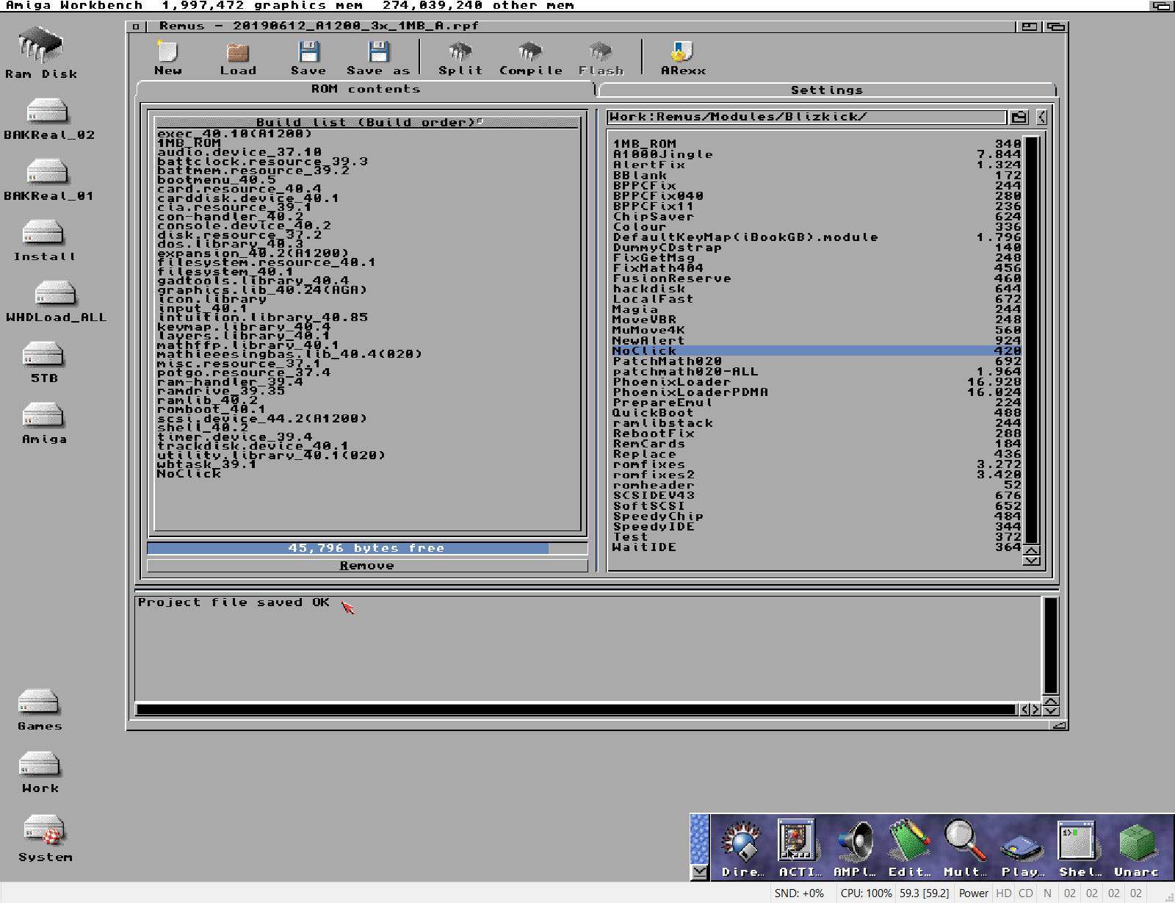Select the Amiga drive icon
The width and height of the screenshot is (1175, 903).
pos(44,424)
